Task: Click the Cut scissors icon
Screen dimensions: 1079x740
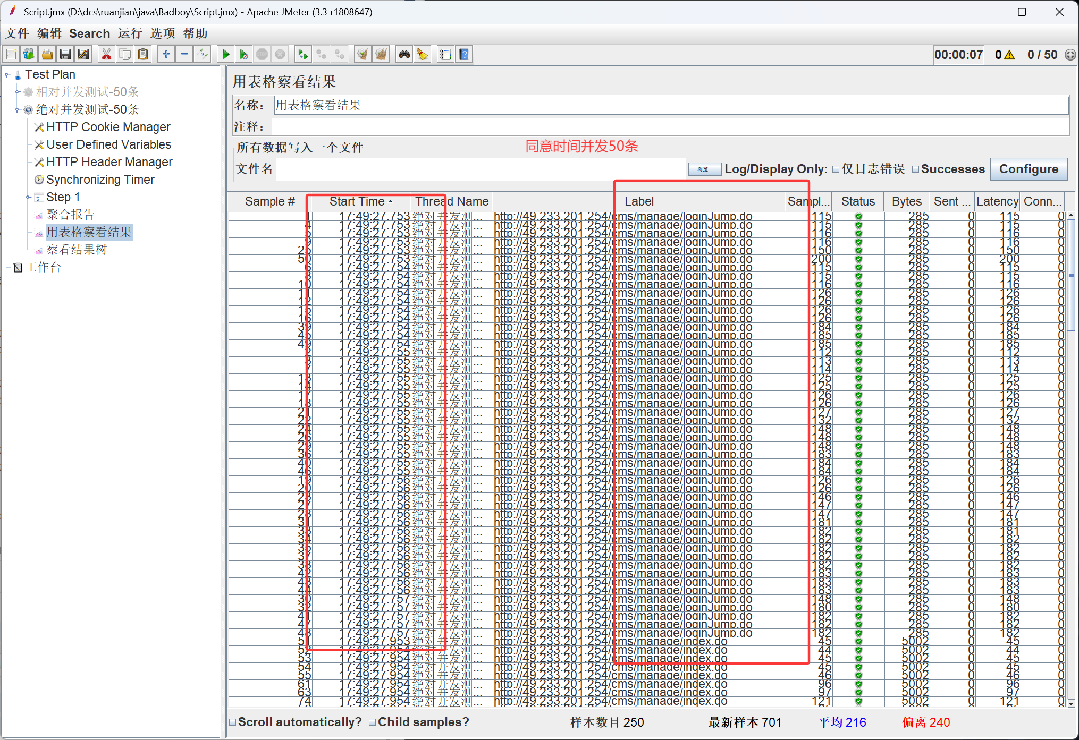Action: [107, 54]
